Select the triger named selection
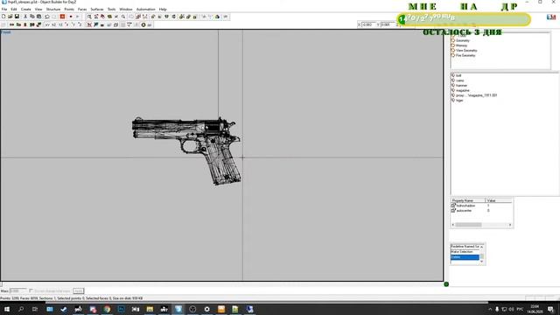The width and height of the screenshot is (560, 315). [459, 101]
